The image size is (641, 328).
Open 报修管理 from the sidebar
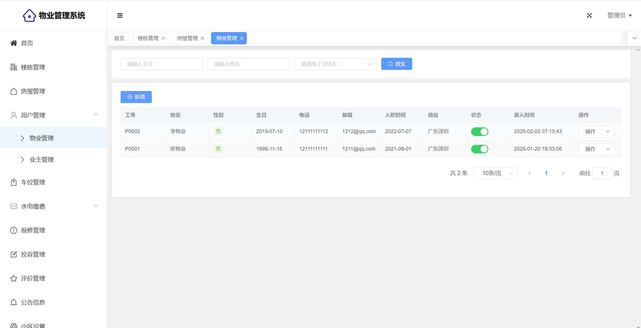point(33,230)
